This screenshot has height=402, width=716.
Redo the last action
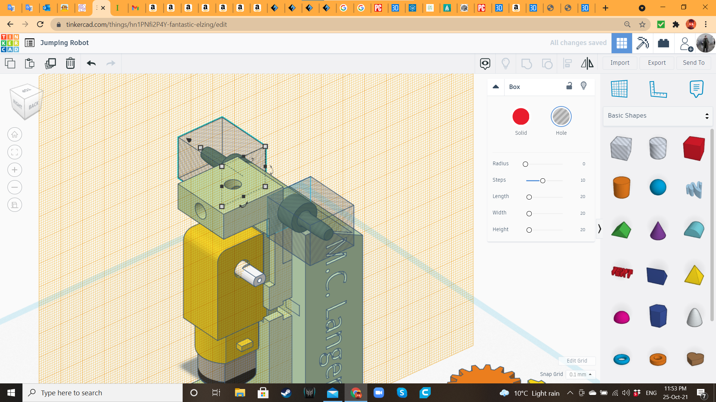(110, 63)
